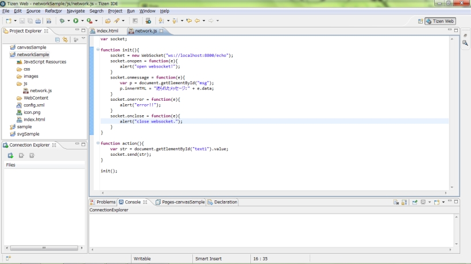
Task: Click the Search pencil toolbar icon
Action: (117, 21)
